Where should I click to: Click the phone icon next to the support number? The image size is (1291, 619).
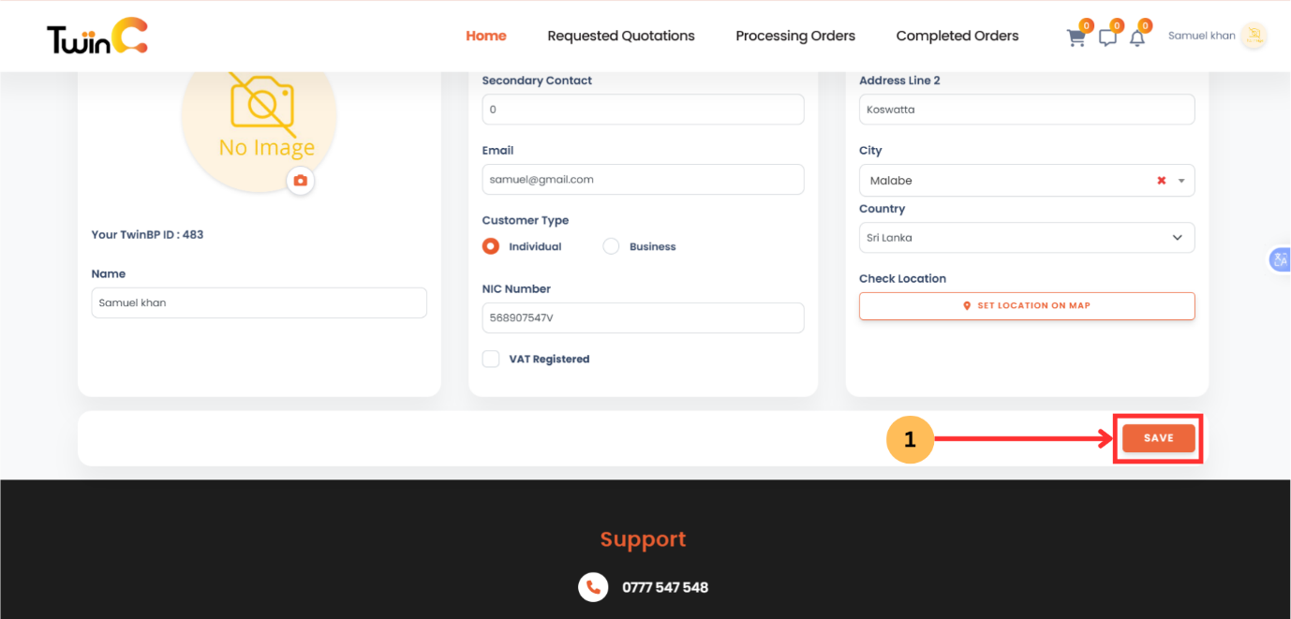coord(592,587)
